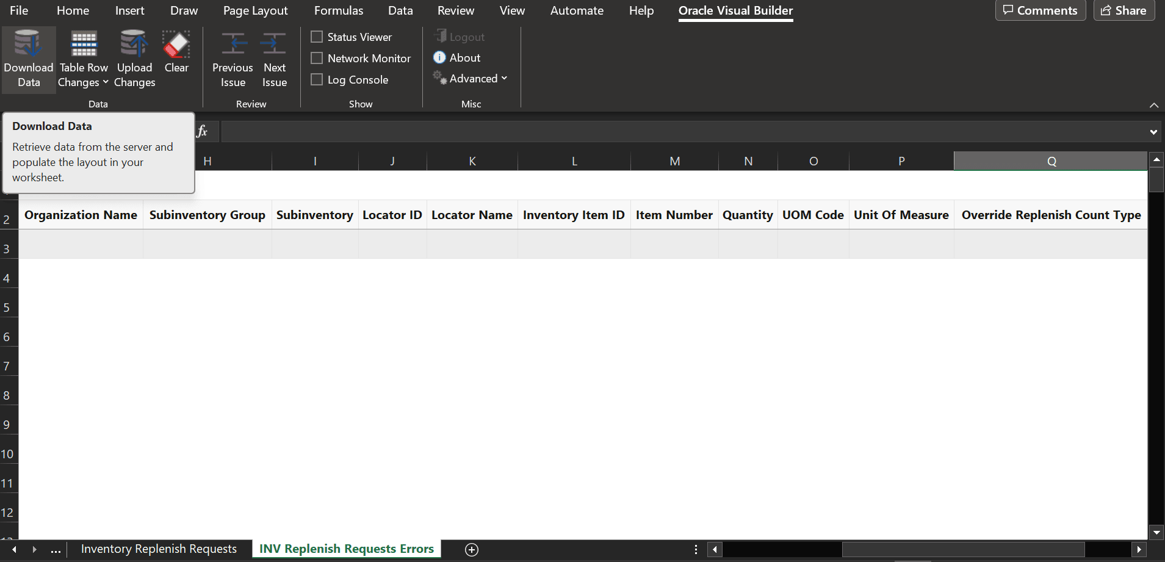Select the Page Layout tab
This screenshot has width=1165, height=562.
click(x=255, y=10)
